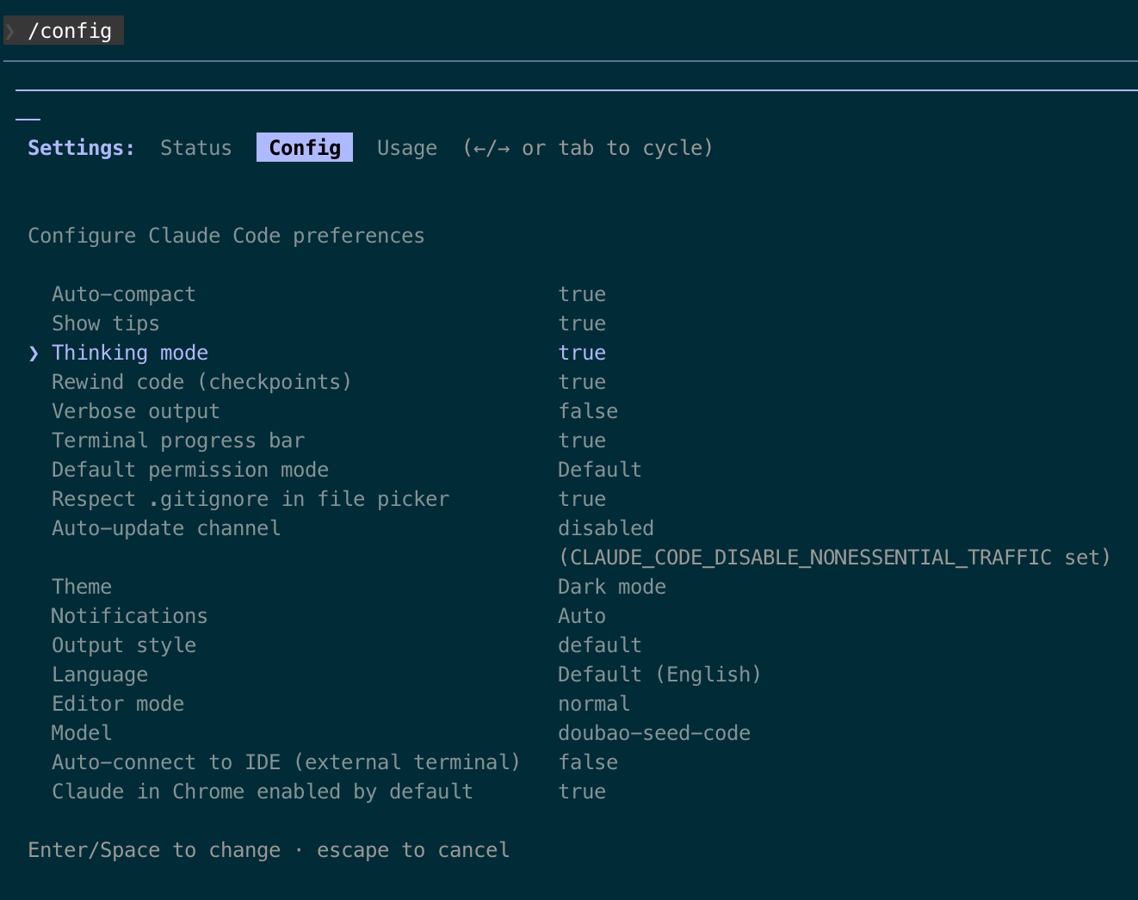This screenshot has height=900, width=1138.
Task: Select Auto-update channel row
Action: pos(165,528)
